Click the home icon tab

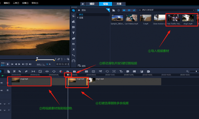(x=83, y=4)
